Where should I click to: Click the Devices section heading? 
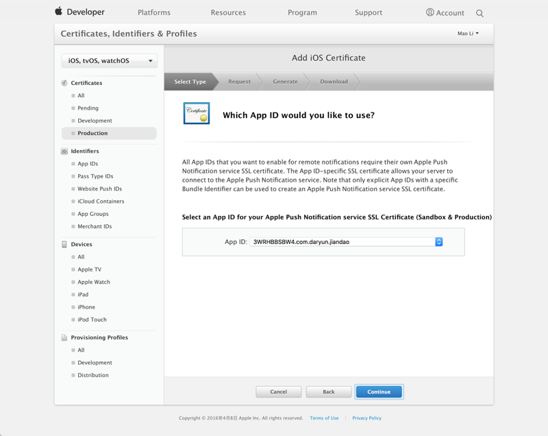click(82, 245)
